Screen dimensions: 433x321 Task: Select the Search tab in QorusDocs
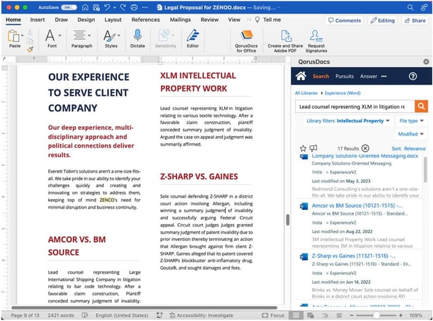(x=321, y=77)
